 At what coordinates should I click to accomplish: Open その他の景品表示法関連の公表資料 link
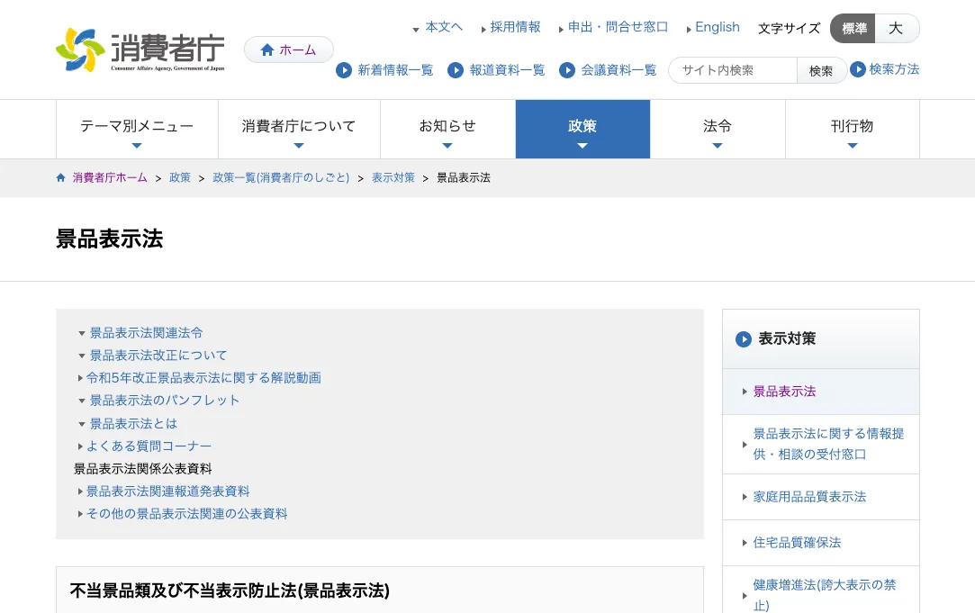(186, 514)
